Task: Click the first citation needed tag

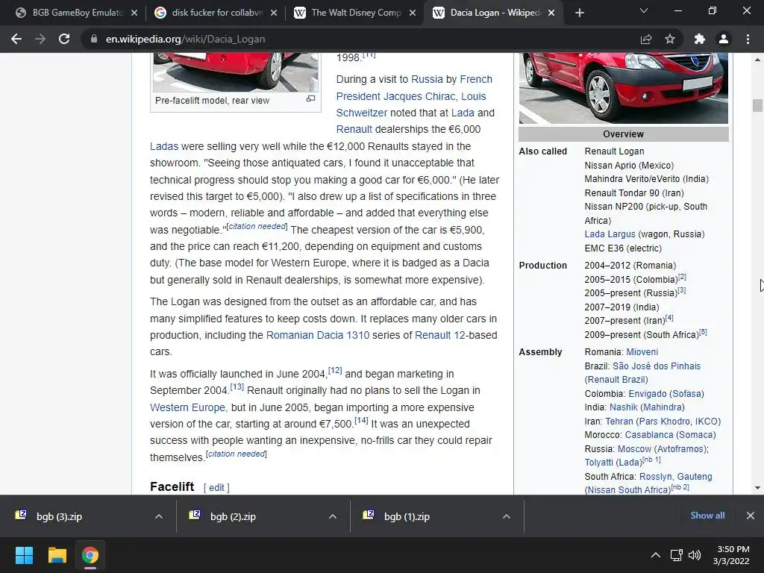Action: (257, 227)
